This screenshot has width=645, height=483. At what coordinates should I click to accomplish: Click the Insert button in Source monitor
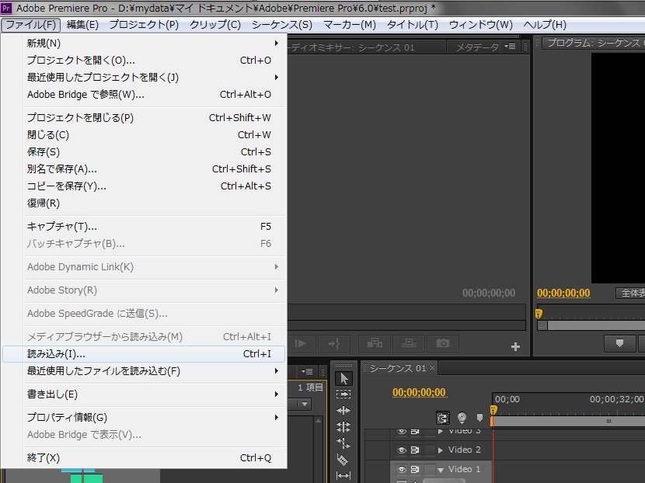375,342
